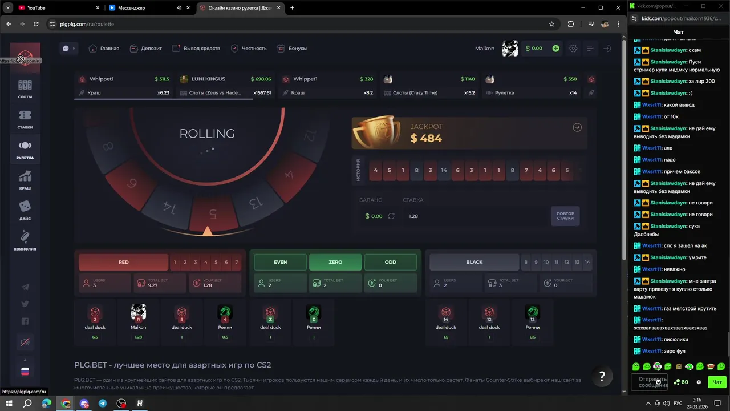730x411 pixels.
Task: Click the LUNI KINGUS win card
Action: tap(225, 86)
